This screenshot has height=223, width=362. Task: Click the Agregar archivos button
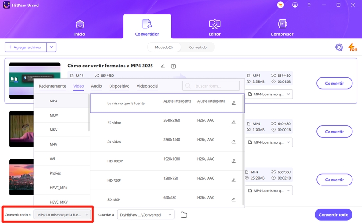(25, 47)
